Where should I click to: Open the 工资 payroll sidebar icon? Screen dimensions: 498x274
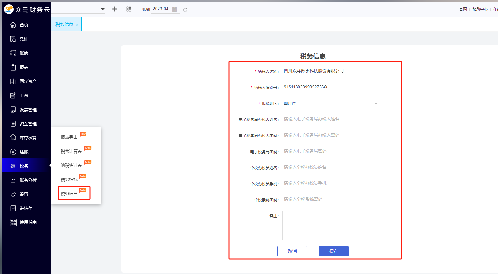13,95
